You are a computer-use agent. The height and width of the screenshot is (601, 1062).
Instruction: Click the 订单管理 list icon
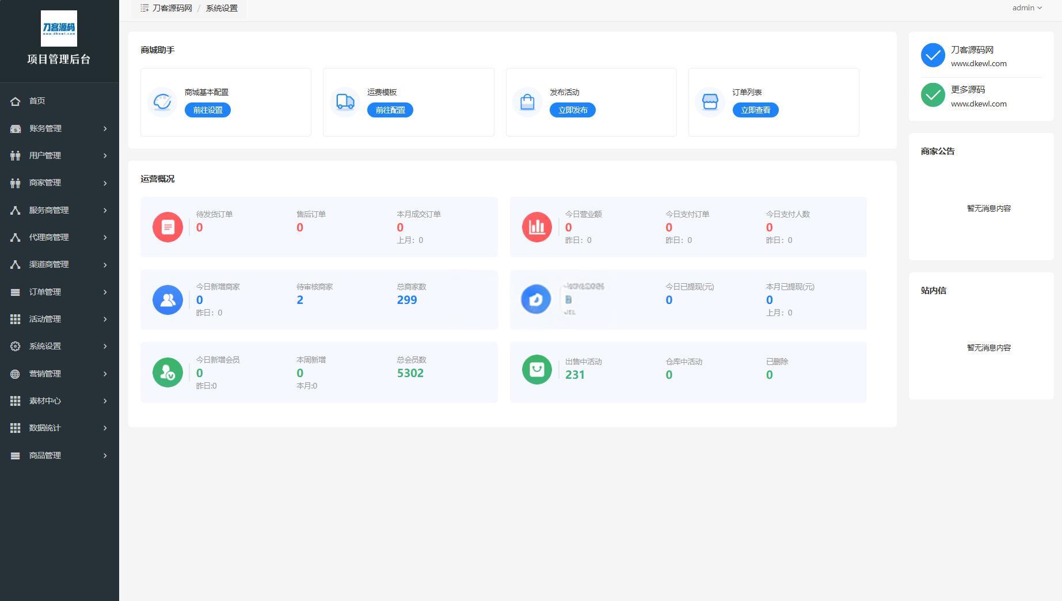pyautogui.click(x=16, y=292)
